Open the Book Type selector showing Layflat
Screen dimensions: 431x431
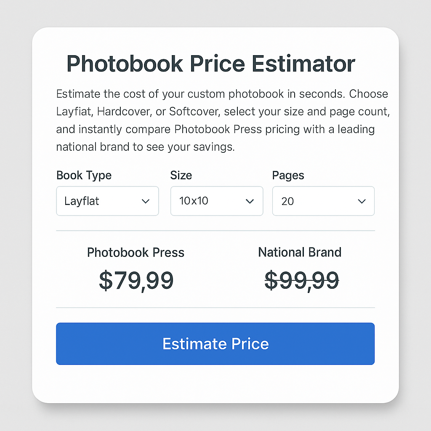[107, 201]
